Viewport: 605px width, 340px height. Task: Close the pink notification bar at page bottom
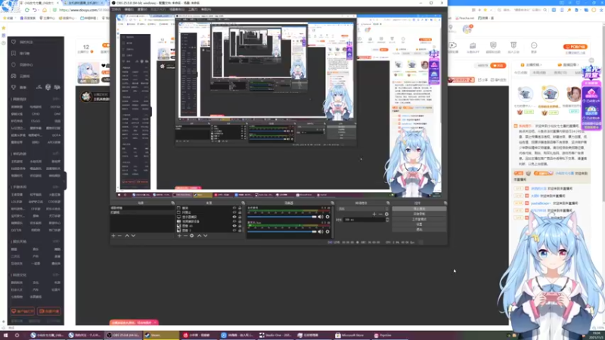(155, 323)
